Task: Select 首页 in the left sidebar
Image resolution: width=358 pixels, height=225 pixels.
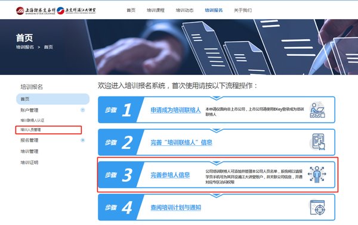Action: click(53, 99)
